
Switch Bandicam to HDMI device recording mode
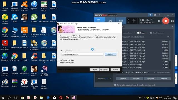pyautogui.click(x=121, y=21)
